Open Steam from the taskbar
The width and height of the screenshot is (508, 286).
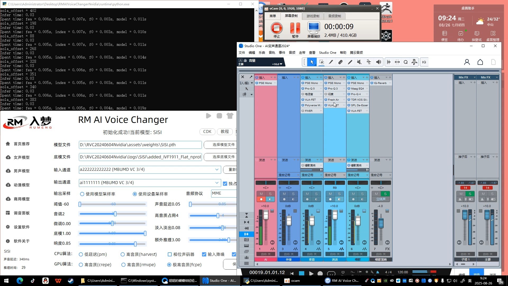[71, 281]
